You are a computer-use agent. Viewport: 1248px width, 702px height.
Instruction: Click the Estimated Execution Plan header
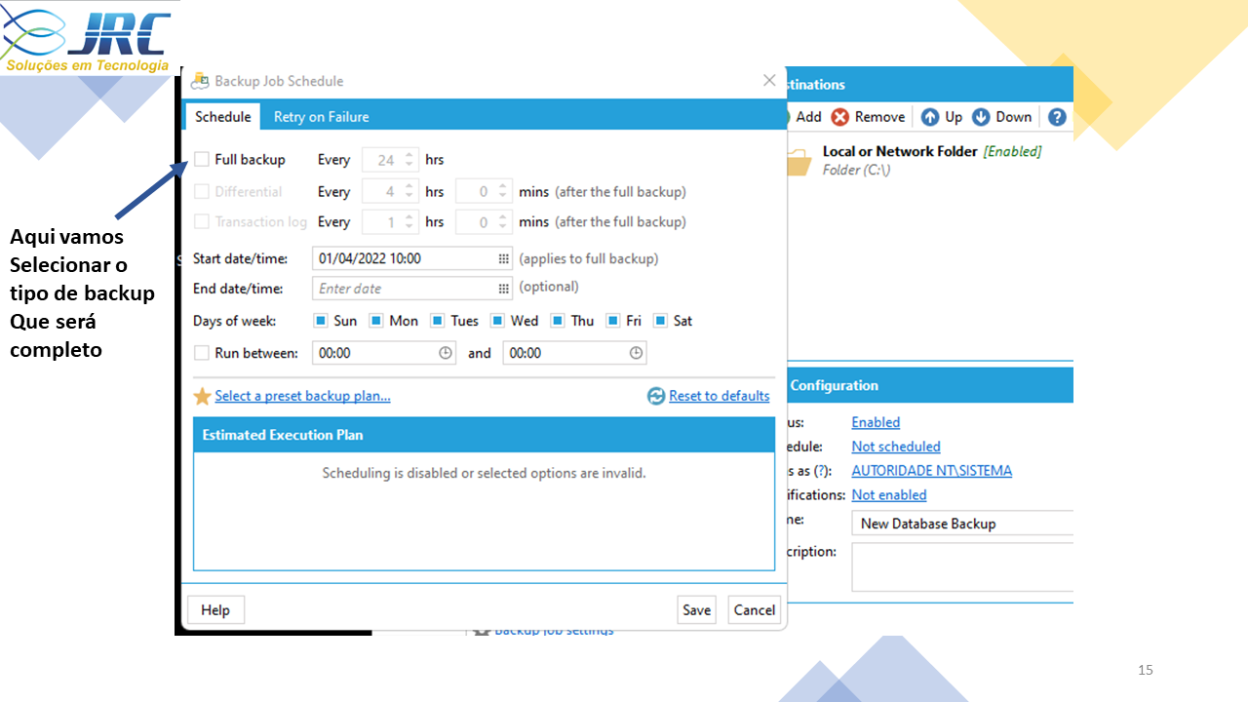click(x=484, y=435)
